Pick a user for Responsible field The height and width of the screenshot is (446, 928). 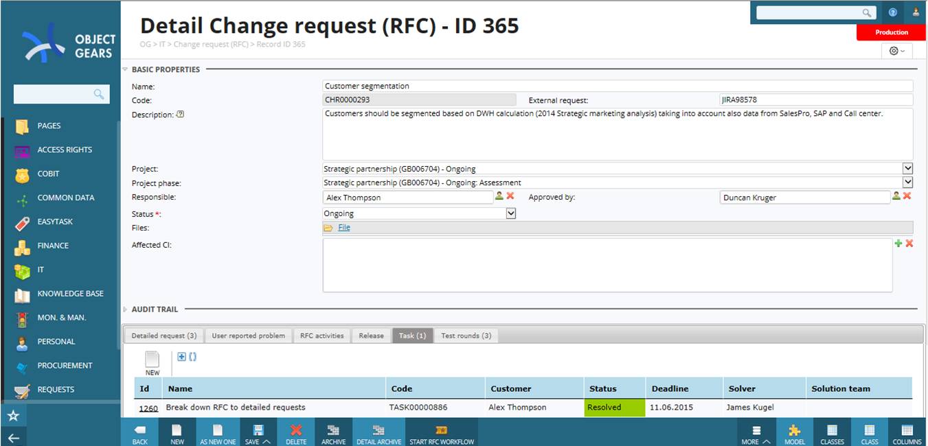click(x=499, y=196)
